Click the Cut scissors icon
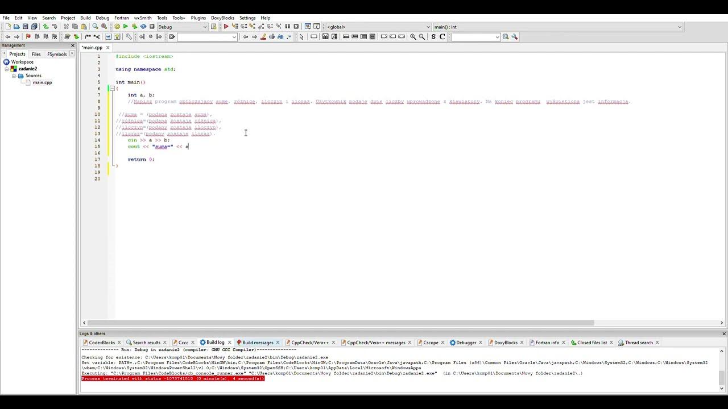 (x=66, y=27)
